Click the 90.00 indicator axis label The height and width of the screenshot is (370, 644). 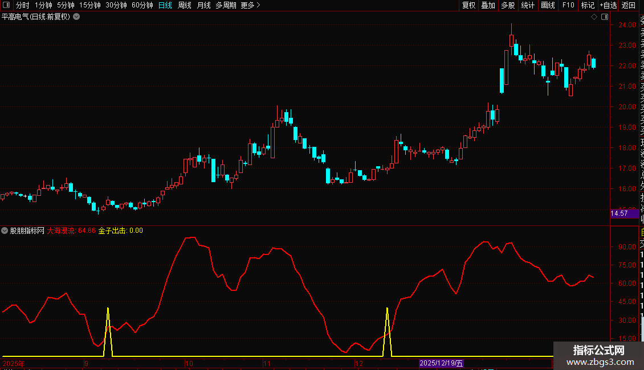click(627, 247)
